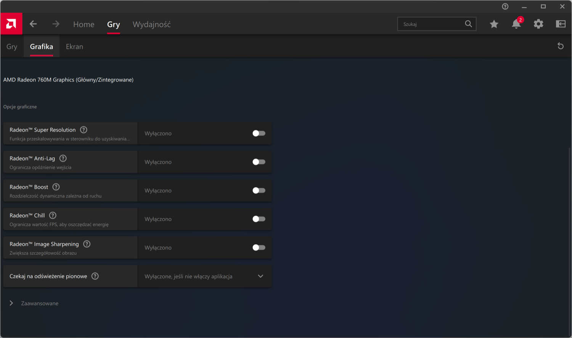This screenshot has width=572, height=338.
Task: Show help for Czekaj na odświeżenie pionowe
Action: tap(95, 276)
